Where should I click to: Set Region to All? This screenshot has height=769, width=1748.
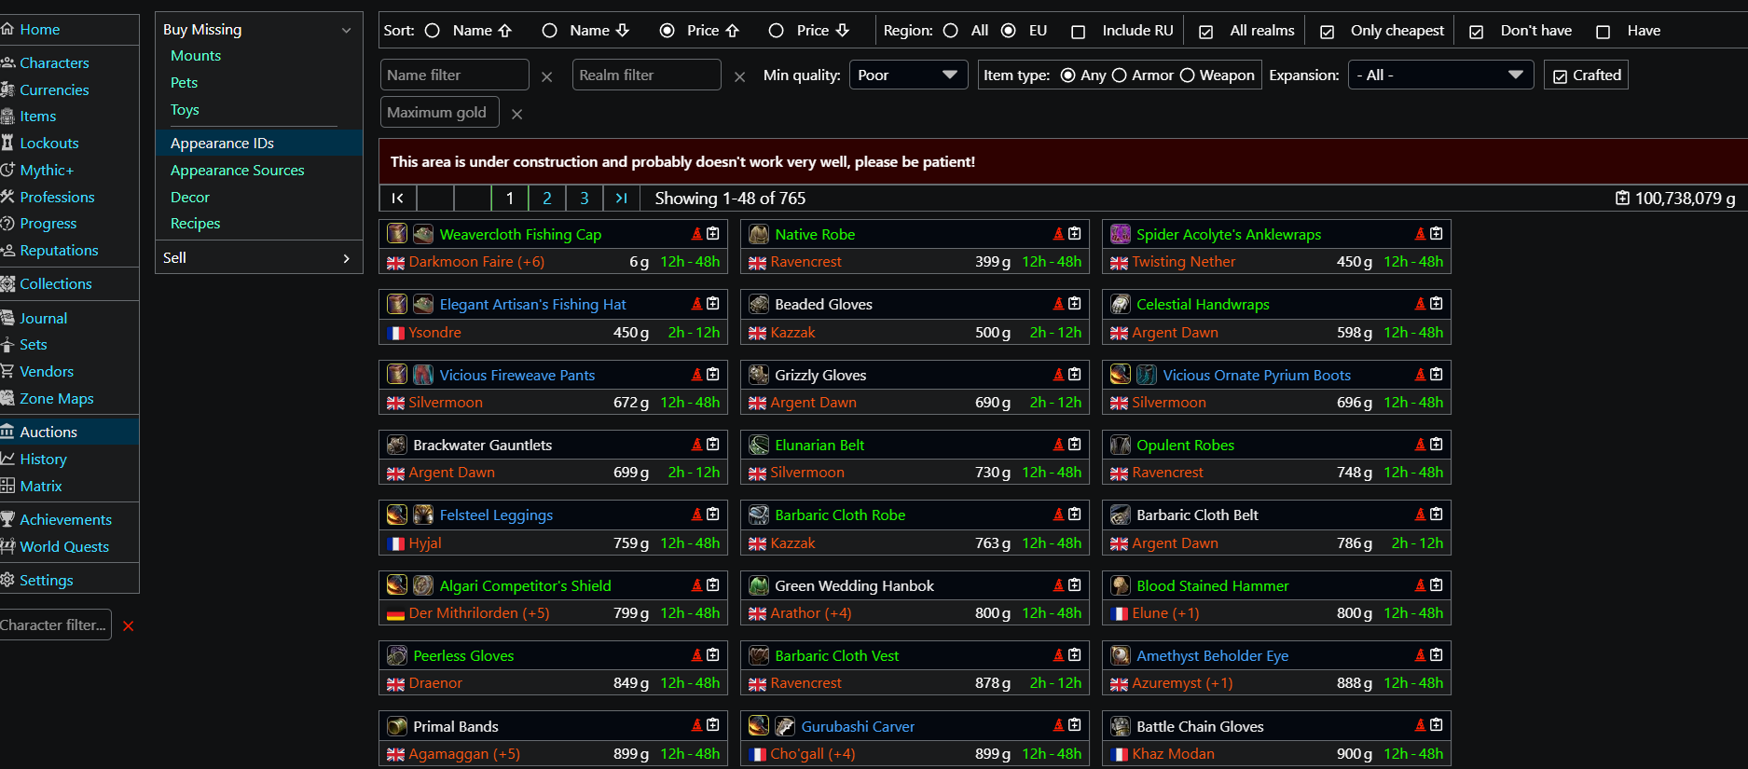tap(951, 31)
